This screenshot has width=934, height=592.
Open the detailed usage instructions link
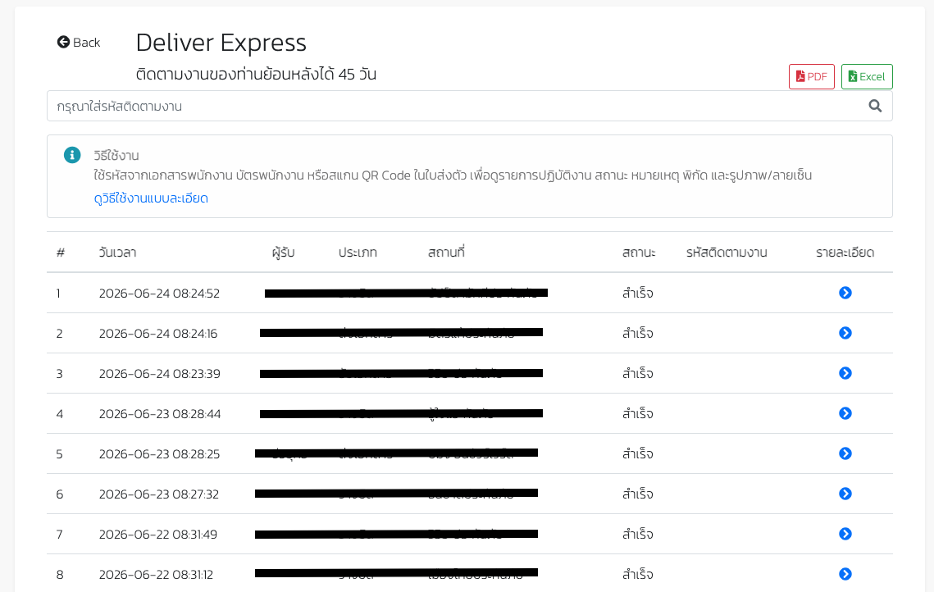(151, 198)
